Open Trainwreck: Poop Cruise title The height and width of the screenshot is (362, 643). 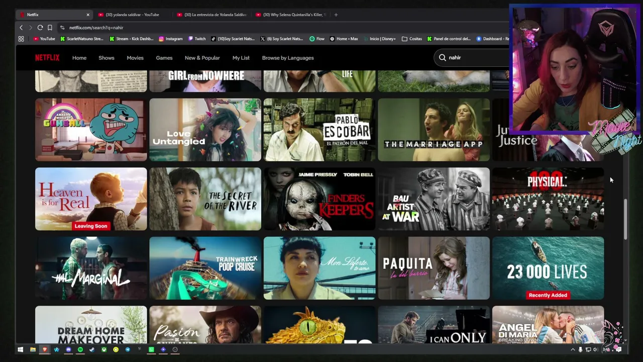pyautogui.click(x=205, y=268)
